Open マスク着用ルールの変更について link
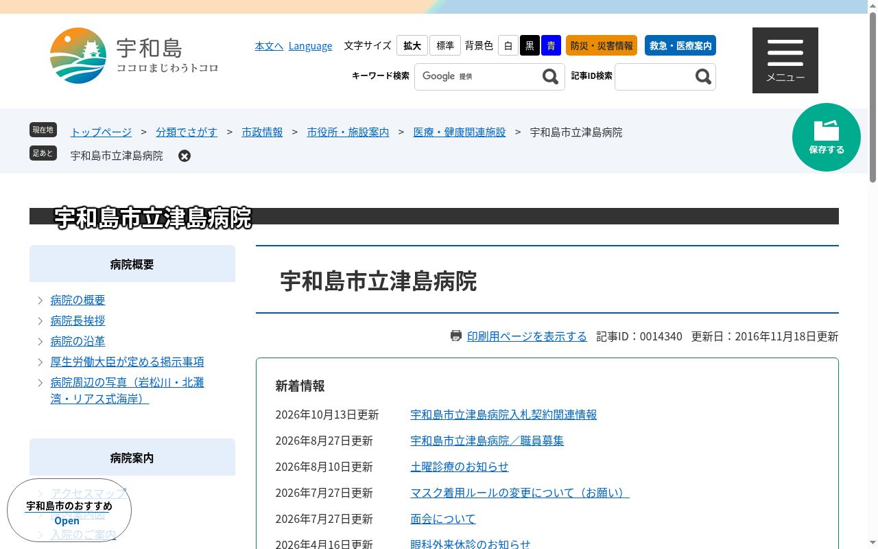Image resolution: width=878 pixels, height=549 pixels. (520, 493)
